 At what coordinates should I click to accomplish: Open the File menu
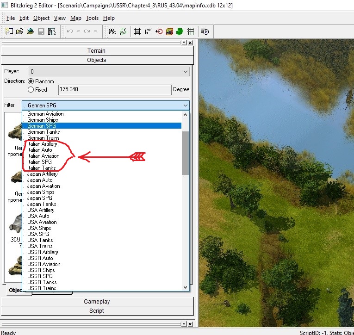pos(11,18)
